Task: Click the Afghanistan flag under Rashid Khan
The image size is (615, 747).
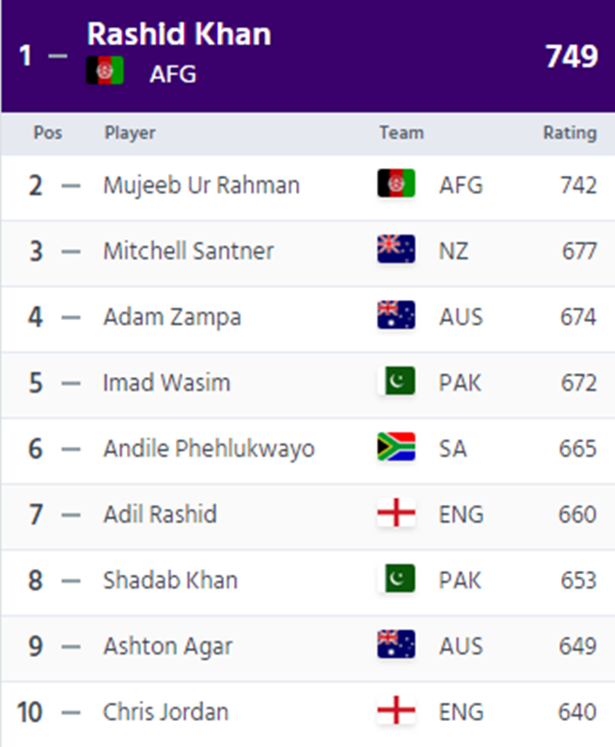Action: (105, 70)
